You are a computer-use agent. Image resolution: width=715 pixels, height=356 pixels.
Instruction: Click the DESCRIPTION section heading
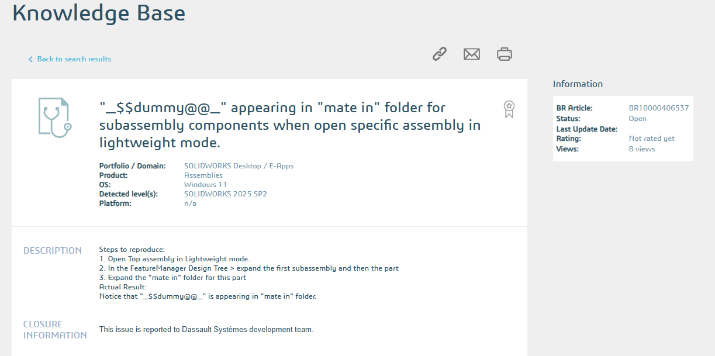(53, 251)
